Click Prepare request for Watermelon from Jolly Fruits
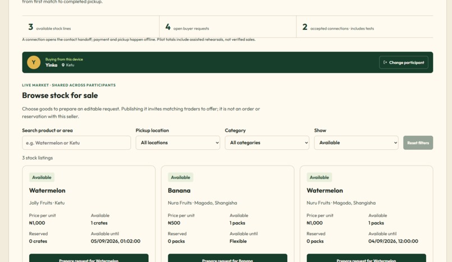The image size is (452, 262). coord(89,258)
